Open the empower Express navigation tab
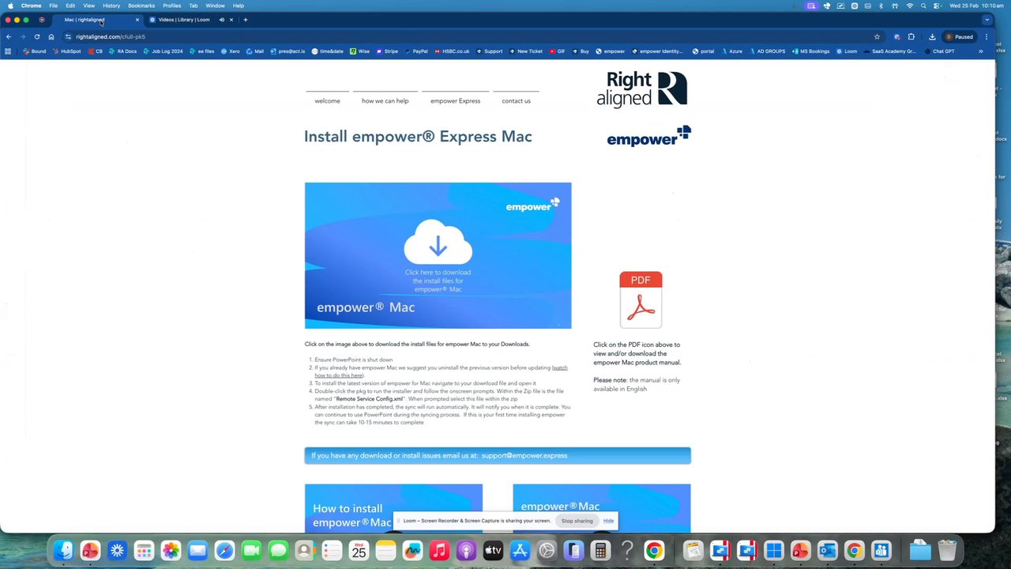Viewport: 1011px width, 569px height. pos(455,100)
